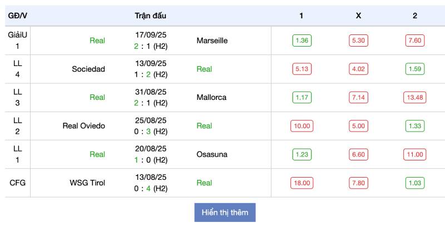Select the 1.03 odds in Tirol match
The height and width of the screenshot is (227, 445).
click(415, 183)
